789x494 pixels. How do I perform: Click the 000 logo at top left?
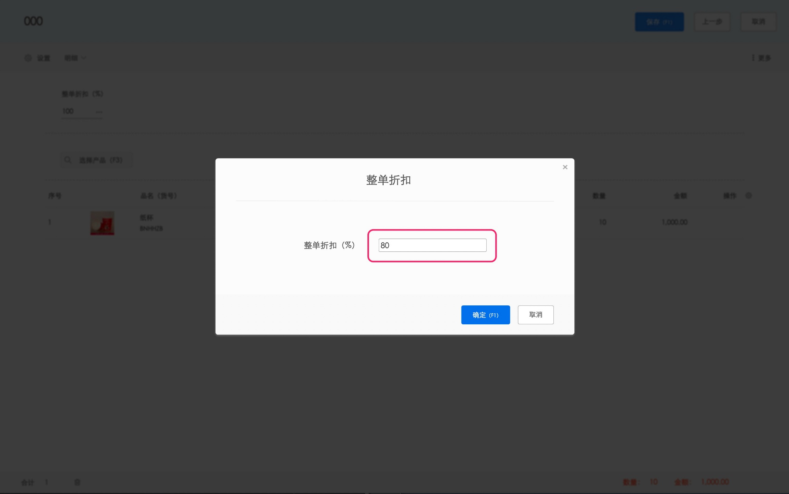pos(34,21)
